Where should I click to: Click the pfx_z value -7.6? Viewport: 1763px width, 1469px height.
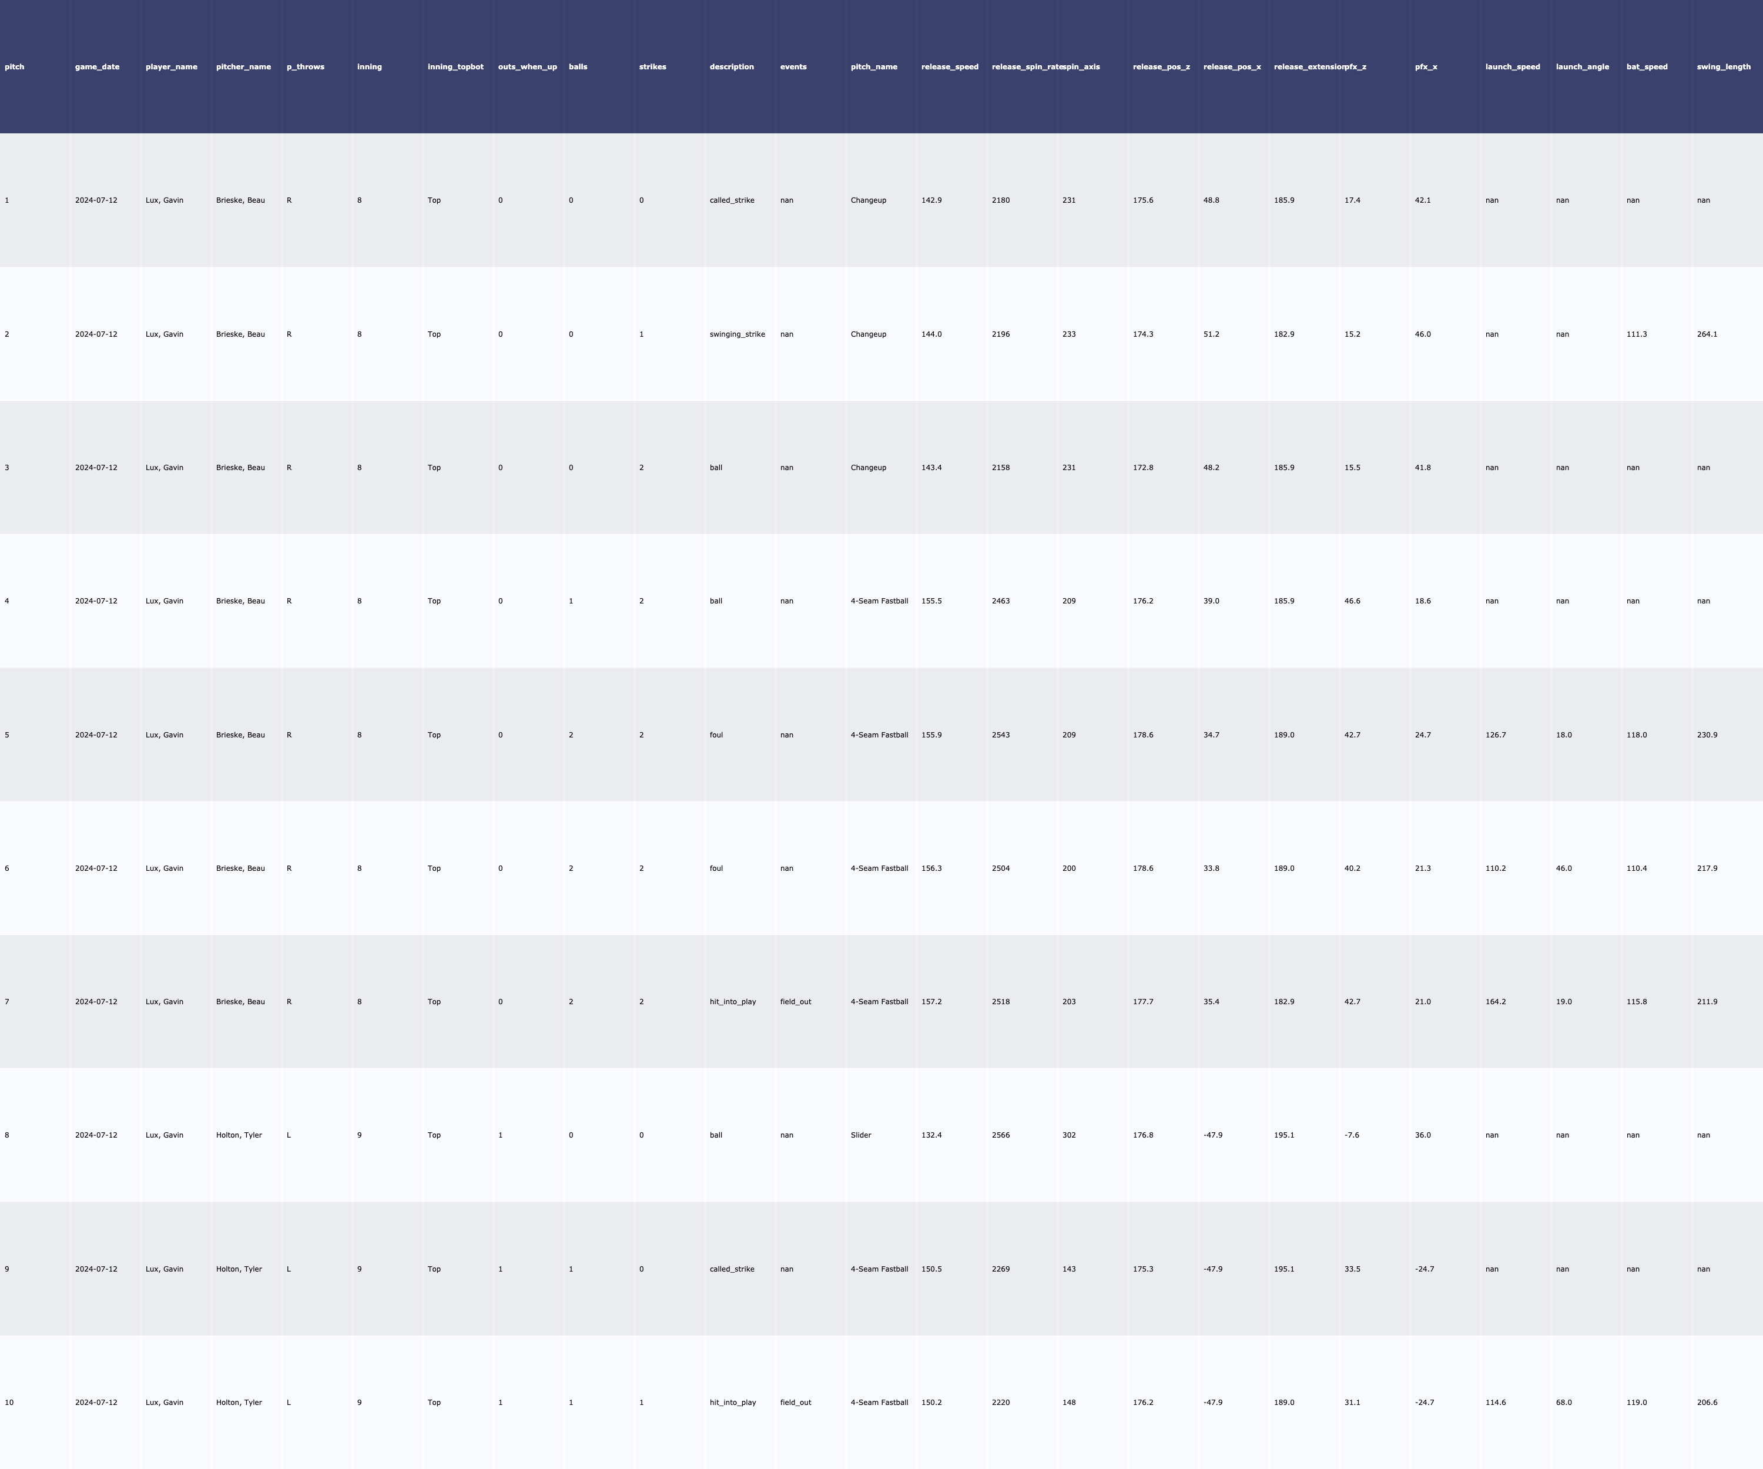[1352, 1135]
